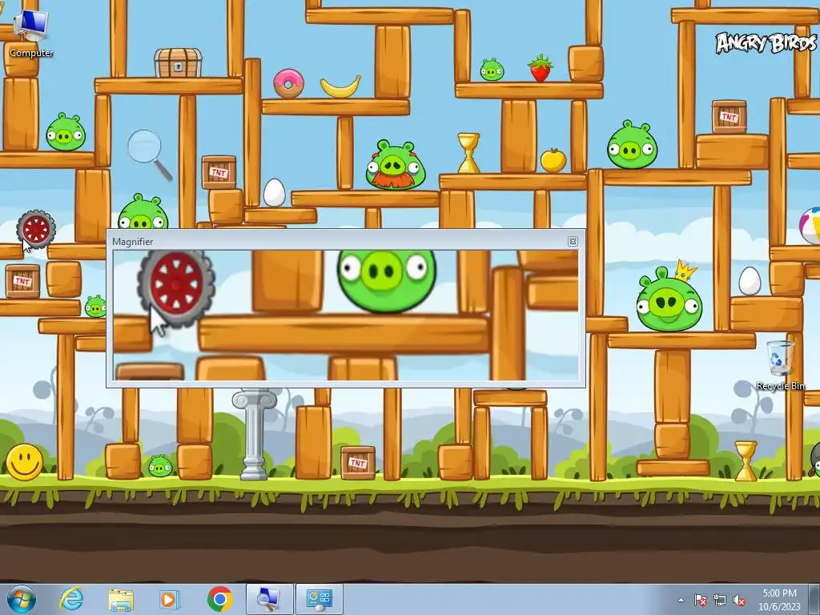Open the Action Center flag icon
The height and width of the screenshot is (615, 820).
click(700, 600)
